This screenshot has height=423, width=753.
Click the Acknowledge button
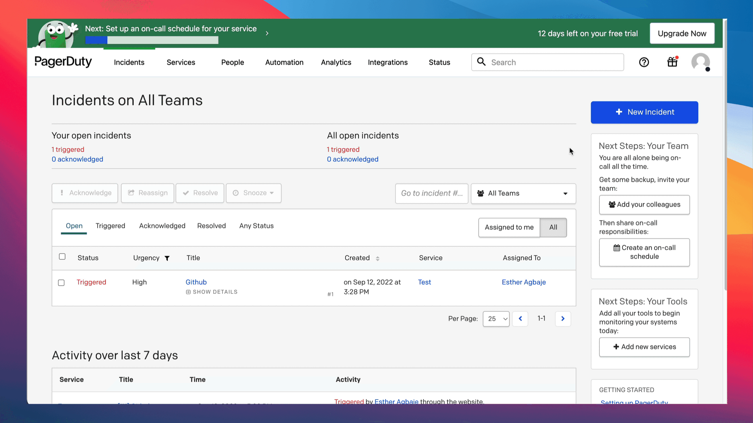tap(85, 193)
